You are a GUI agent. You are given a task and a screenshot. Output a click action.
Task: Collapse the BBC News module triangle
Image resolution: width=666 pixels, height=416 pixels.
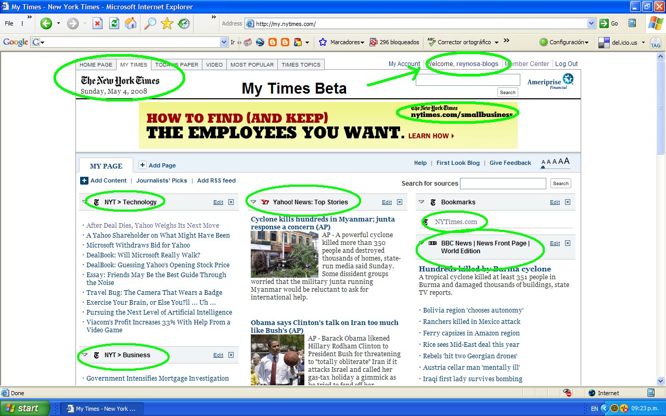[422, 243]
